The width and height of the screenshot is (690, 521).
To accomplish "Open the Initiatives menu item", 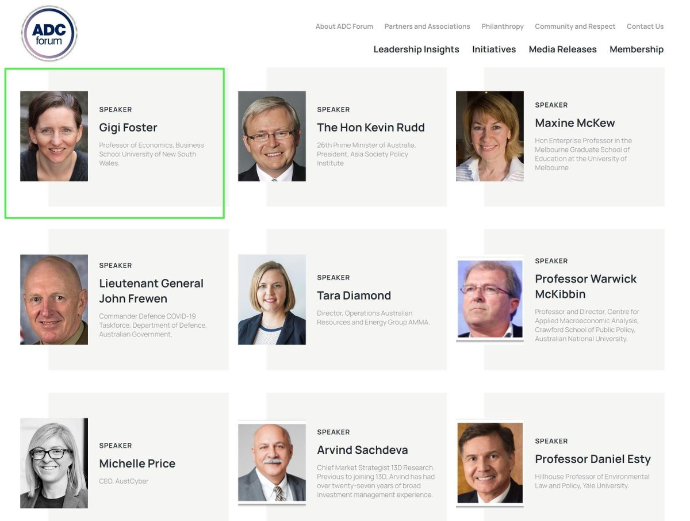I will [494, 49].
